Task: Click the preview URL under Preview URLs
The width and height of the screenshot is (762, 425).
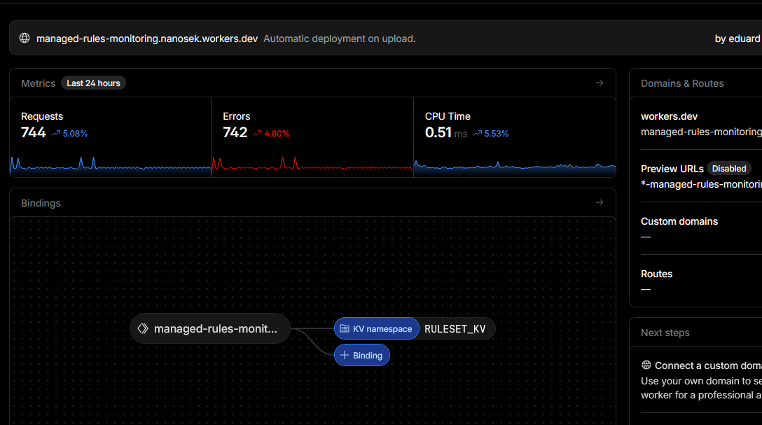Action: click(x=700, y=184)
